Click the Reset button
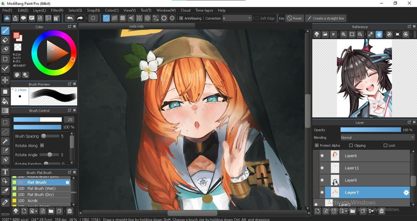The image size is (417, 221). pos(295,18)
